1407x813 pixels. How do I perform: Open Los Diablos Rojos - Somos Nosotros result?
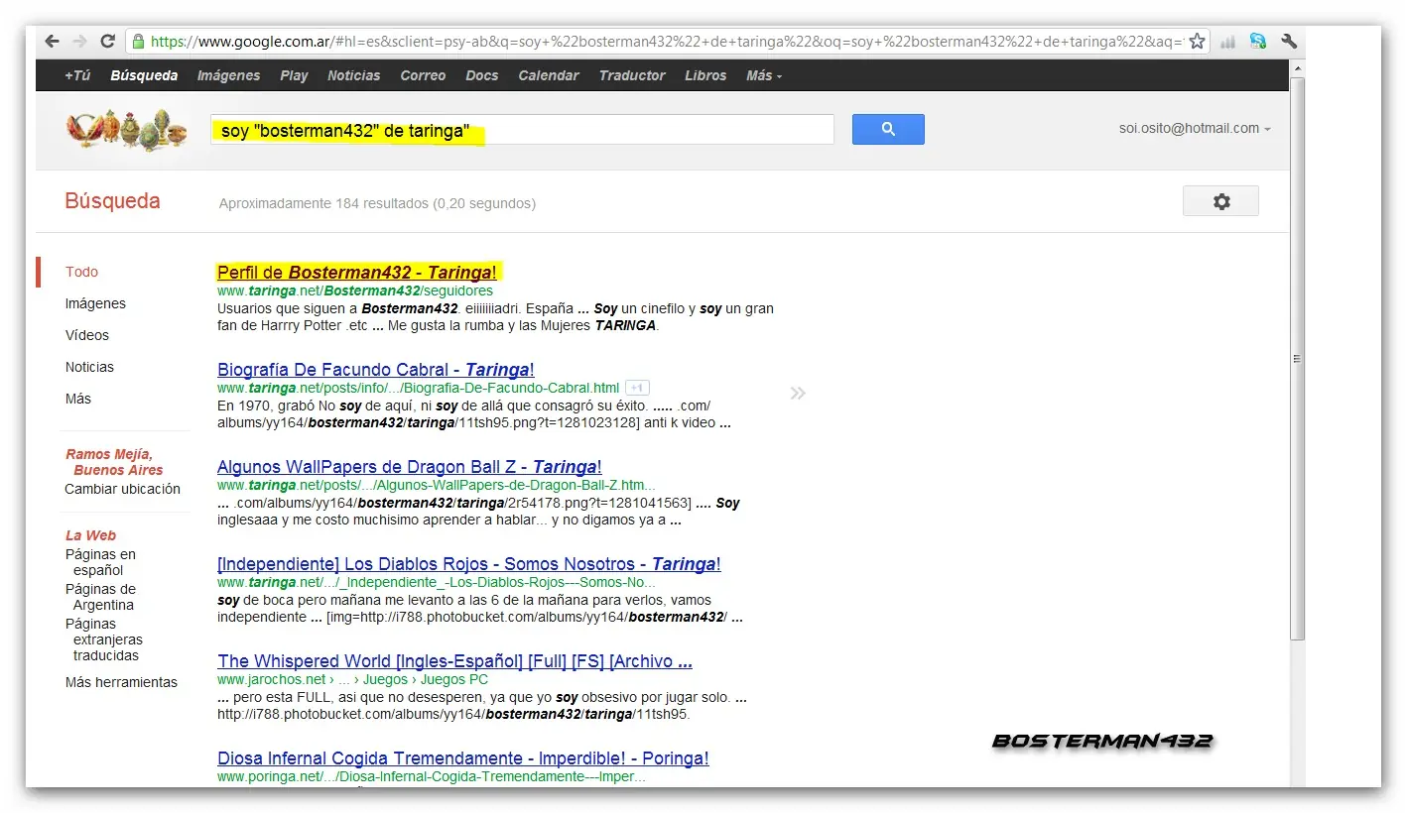pyautogui.click(x=469, y=564)
